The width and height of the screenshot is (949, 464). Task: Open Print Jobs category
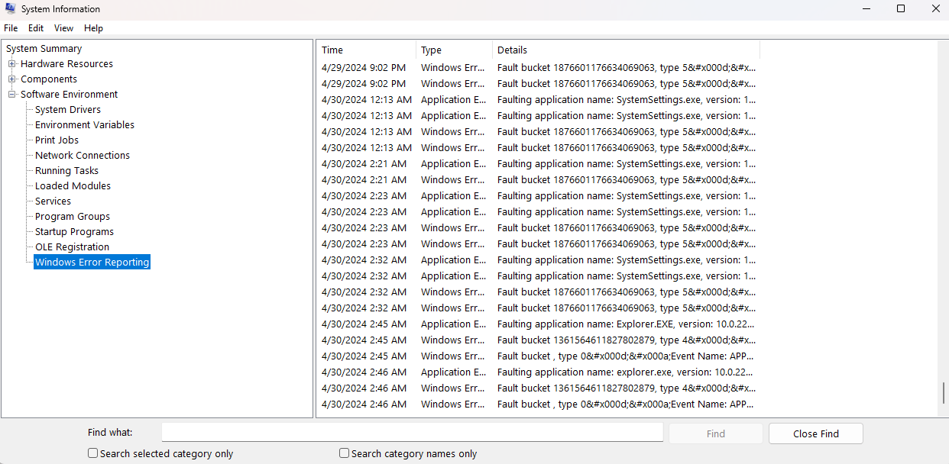(x=57, y=140)
